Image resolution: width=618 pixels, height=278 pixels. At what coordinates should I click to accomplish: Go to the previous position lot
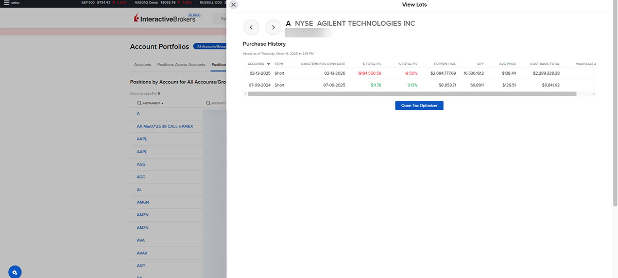click(x=251, y=27)
